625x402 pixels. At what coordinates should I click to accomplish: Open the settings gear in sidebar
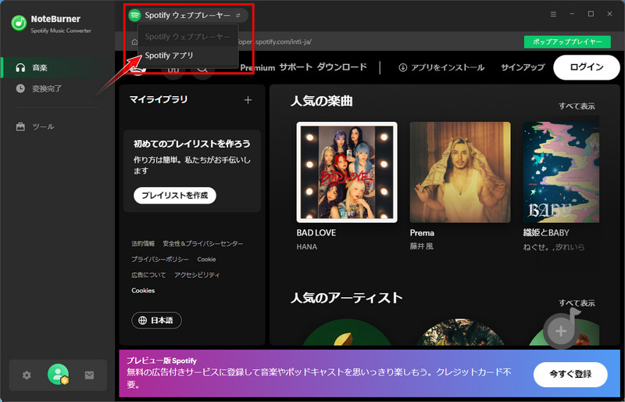click(27, 375)
